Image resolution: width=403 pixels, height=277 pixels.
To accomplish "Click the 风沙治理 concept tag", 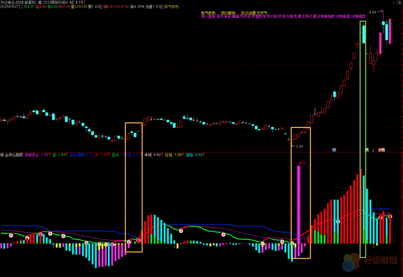I will click(248, 13).
